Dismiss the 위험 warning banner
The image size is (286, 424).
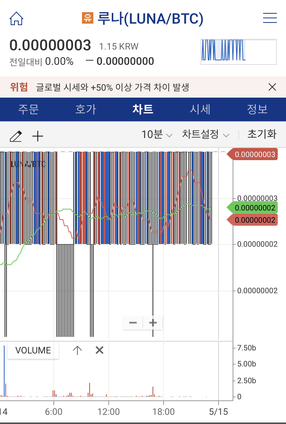[x=272, y=87]
